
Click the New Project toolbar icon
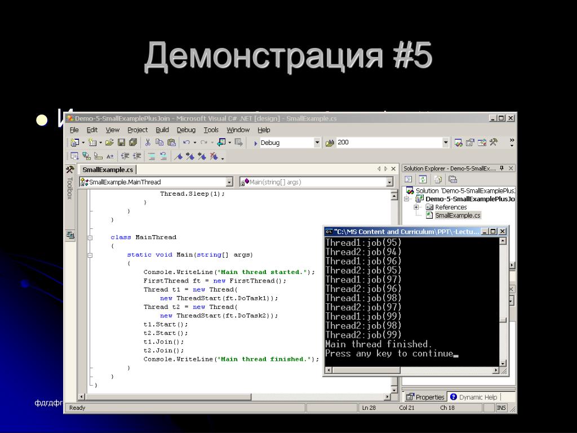click(x=75, y=143)
